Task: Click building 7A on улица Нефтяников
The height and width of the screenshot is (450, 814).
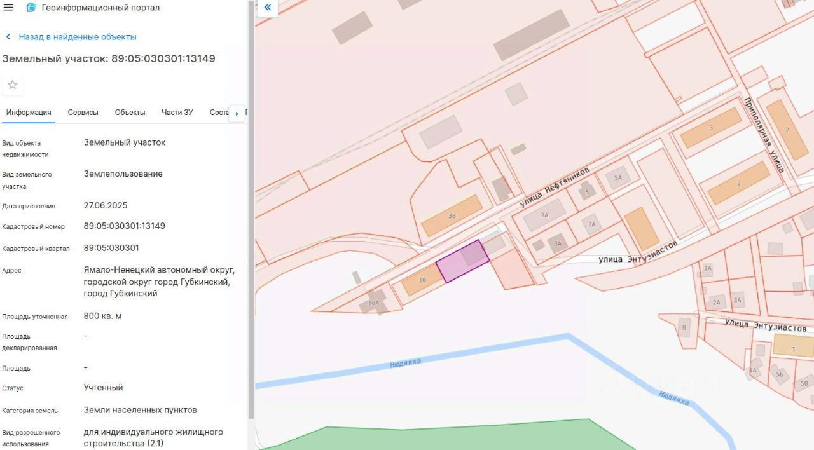Action: coord(545,215)
